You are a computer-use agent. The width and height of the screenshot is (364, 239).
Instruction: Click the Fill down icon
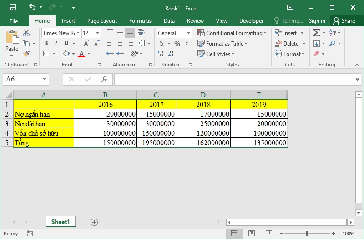click(x=317, y=43)
